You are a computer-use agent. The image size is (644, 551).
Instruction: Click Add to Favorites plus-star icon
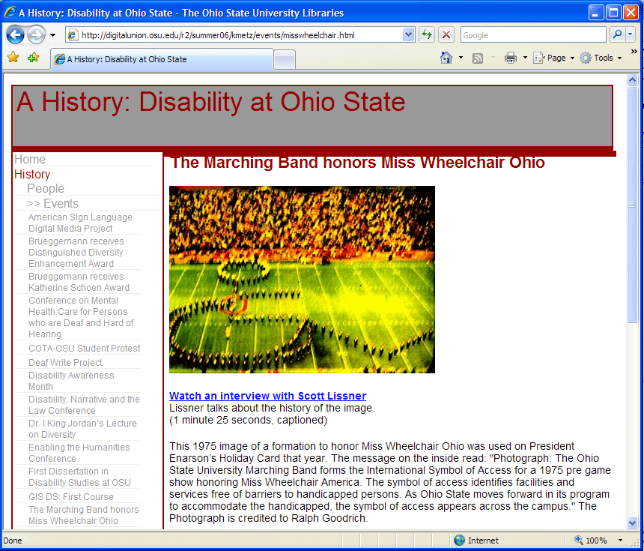tap(33, 57)
